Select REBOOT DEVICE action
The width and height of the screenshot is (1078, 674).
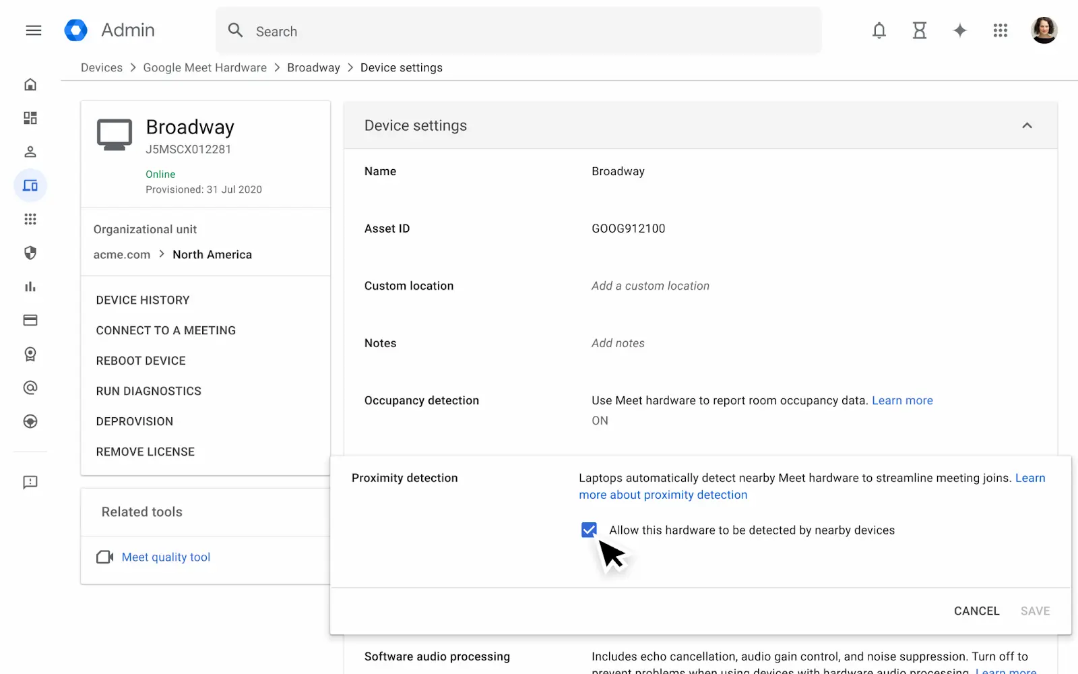click(x=141, y=361)
